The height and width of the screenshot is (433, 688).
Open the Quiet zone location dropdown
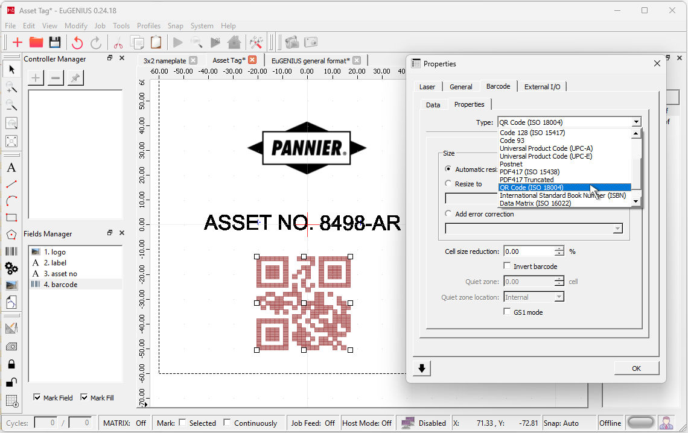[x=559, y=297]
